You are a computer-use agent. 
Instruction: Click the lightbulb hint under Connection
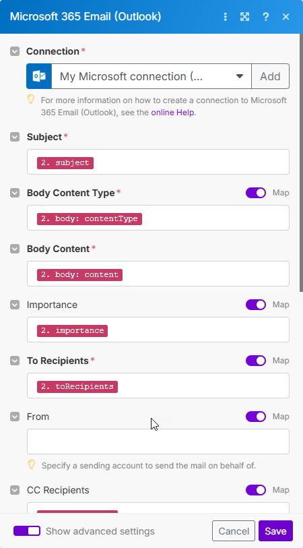[x=31, y=100]
